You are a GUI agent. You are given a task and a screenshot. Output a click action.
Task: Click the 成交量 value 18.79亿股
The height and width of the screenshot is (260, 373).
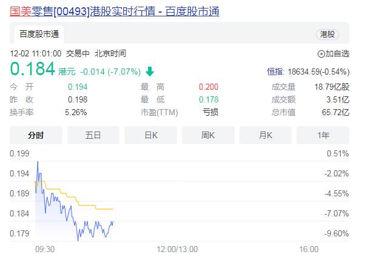pos(332,87)
